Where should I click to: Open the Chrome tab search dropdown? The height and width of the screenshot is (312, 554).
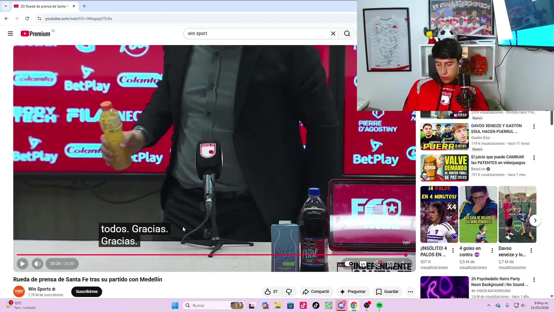pos(5,6)
